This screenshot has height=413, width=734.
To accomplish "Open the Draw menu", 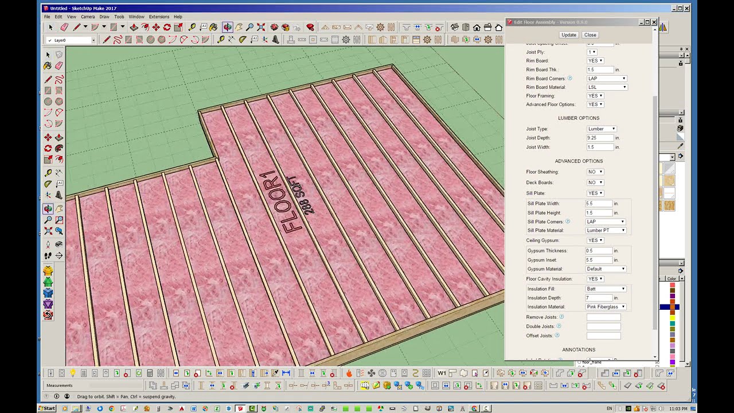I will point(104,17).
